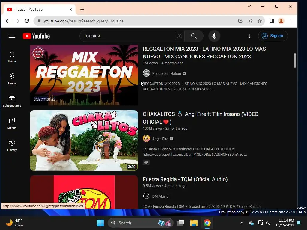Click the 4K badge on Chakalitos result
Image resolution: width=307 pixels, height=230 pixels.
pyautogui.click(x=146, y=162)
